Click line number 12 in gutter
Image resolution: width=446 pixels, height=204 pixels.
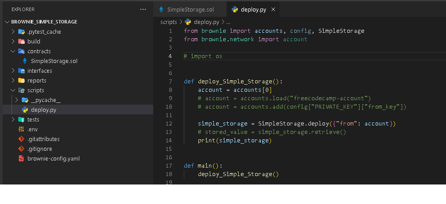tap(169, 124)
